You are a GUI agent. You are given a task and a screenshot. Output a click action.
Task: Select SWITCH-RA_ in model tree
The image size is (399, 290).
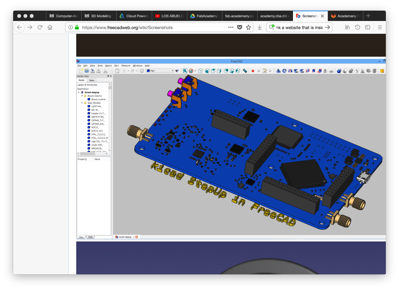click(98, 117)
